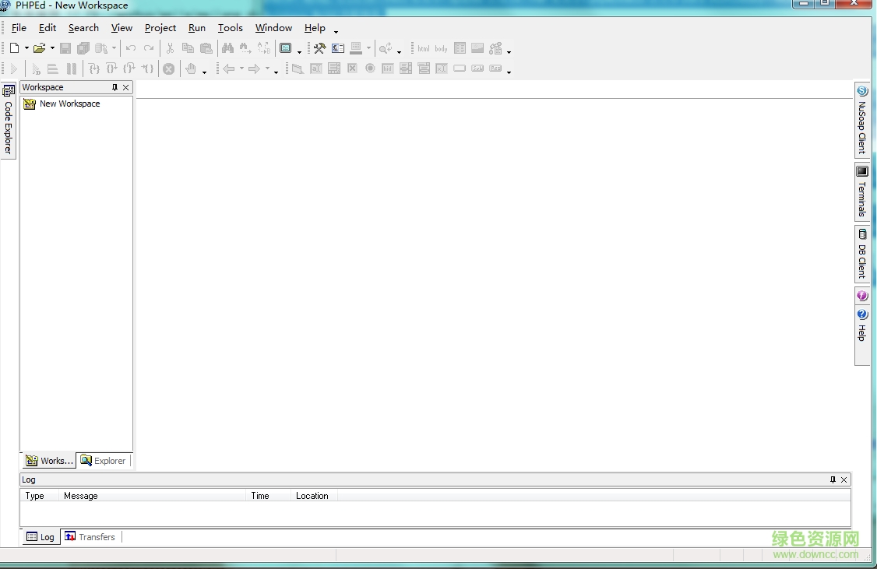The height and width of the screenshot is (569, 877).
Task: Click the Find icon with binoculars
Action: coord(228,47)
